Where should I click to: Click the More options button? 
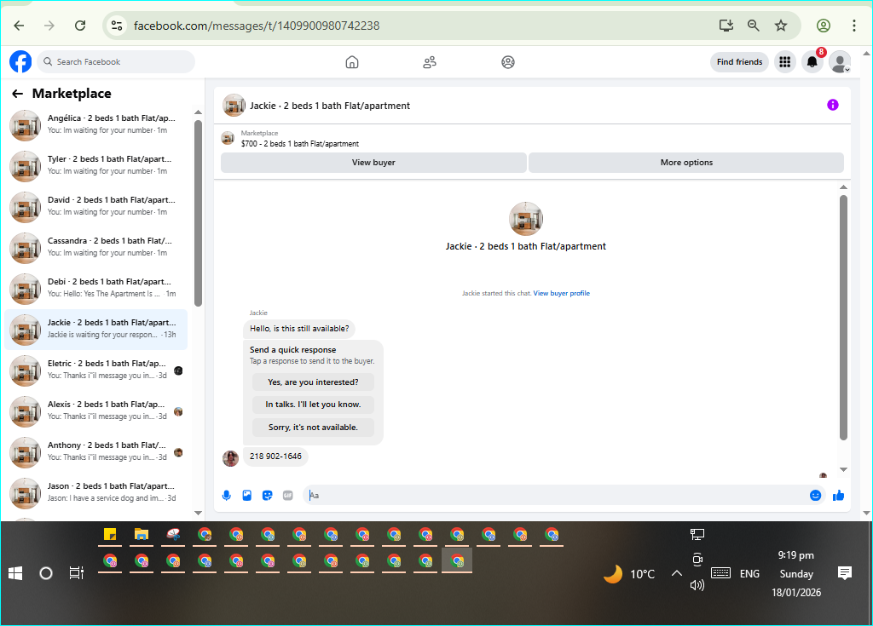click(686, 163)
